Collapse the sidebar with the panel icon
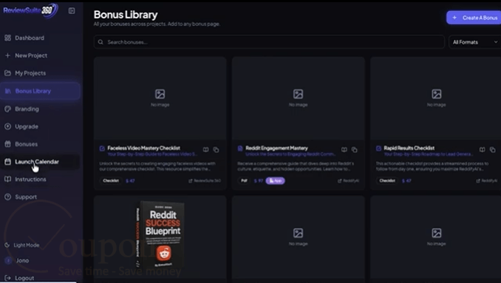The height and width of the screenshot is (283, 501). click(72, 11)
